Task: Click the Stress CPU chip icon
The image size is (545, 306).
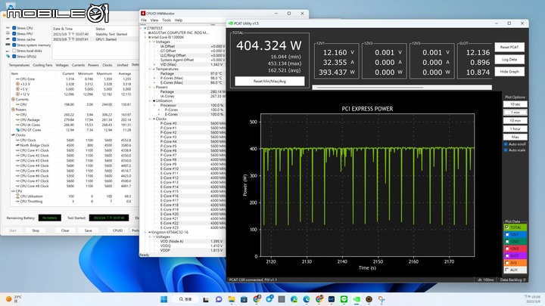Action: point(8,28)
